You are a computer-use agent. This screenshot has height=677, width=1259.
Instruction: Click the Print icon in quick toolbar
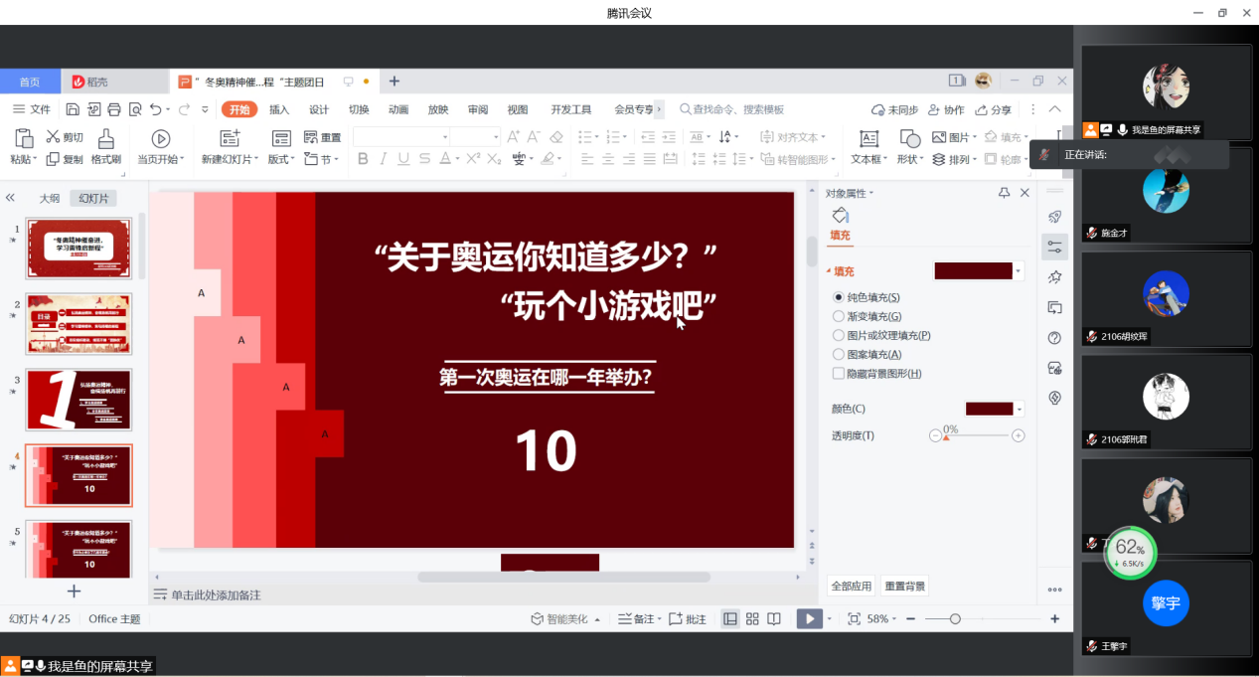(x=114, y=109)
